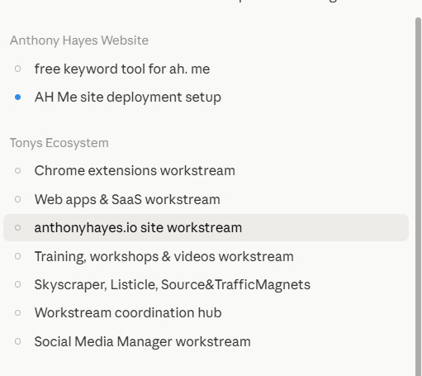Screen dimensions: 422x376
Task: Click the 'Anthony Hayes Website' section heading
Action: [x=79, y=40]
